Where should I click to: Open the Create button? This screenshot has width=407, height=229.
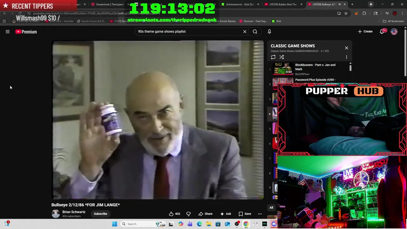point(365,31)
